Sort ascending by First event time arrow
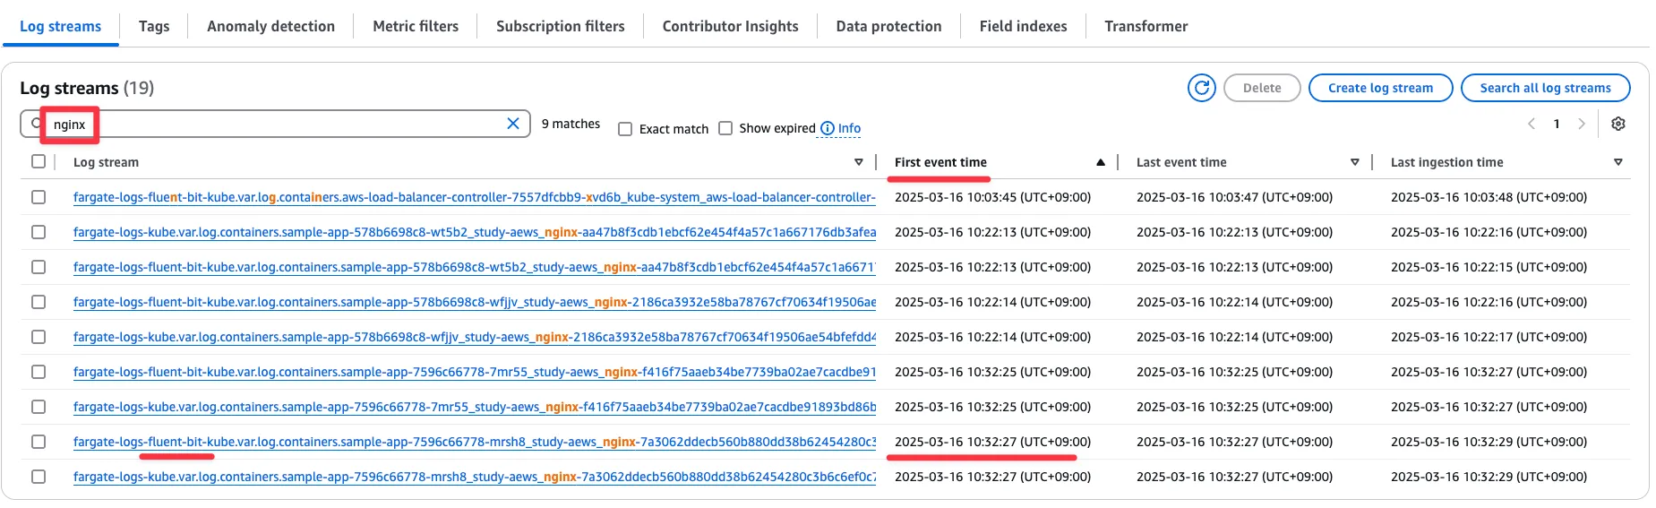Screen dimensions: 1656x508 tap(1100, 162)
